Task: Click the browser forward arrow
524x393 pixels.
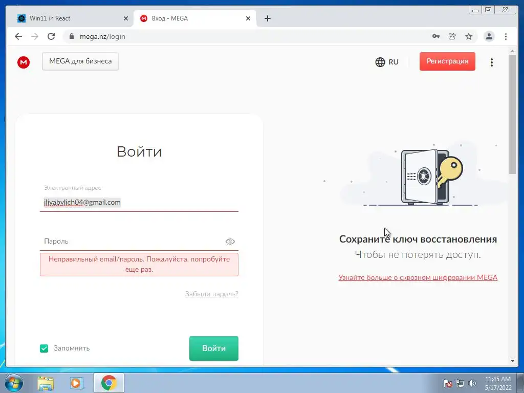Action: click(35, 36)
